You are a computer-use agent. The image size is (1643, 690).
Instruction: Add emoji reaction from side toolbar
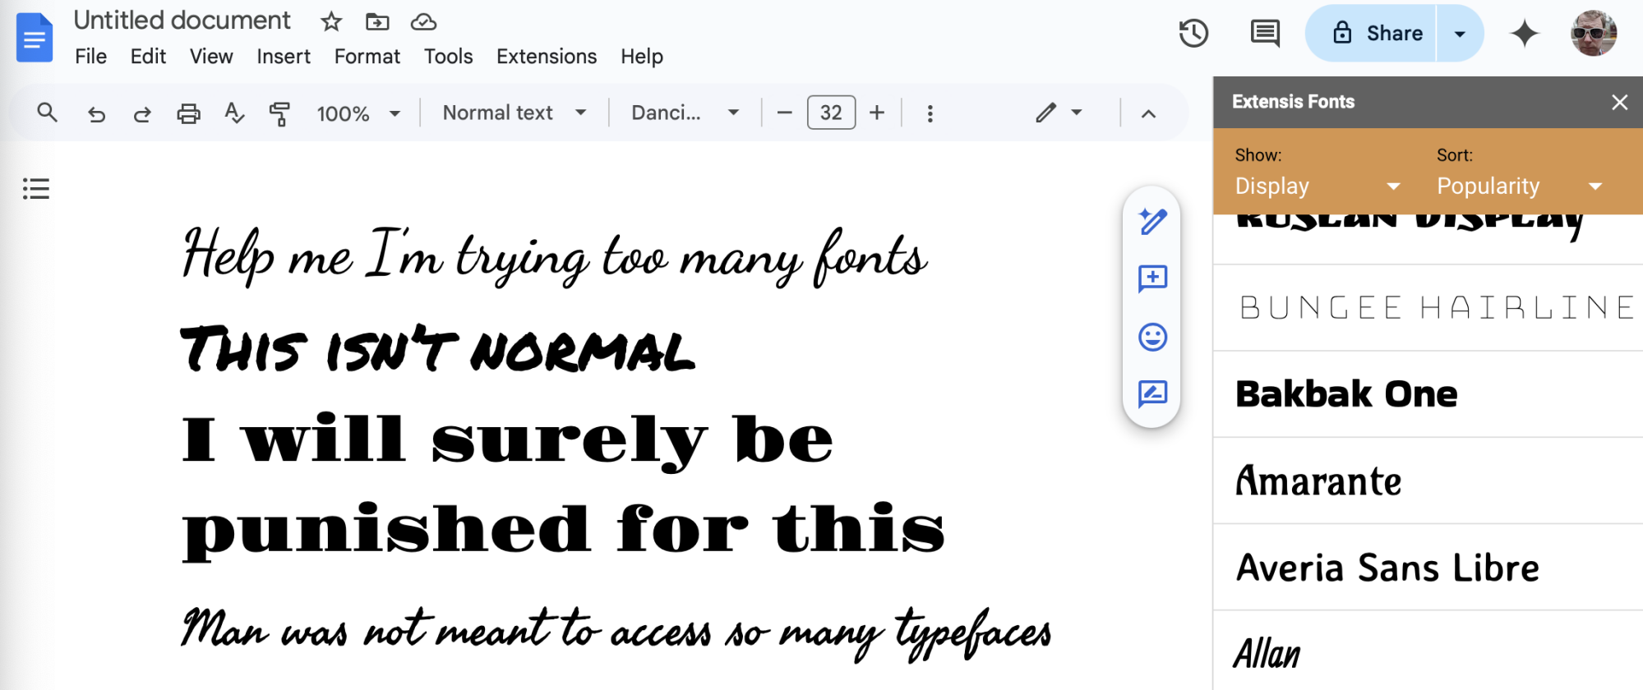pyautogui.click(x=1152, y=337)
